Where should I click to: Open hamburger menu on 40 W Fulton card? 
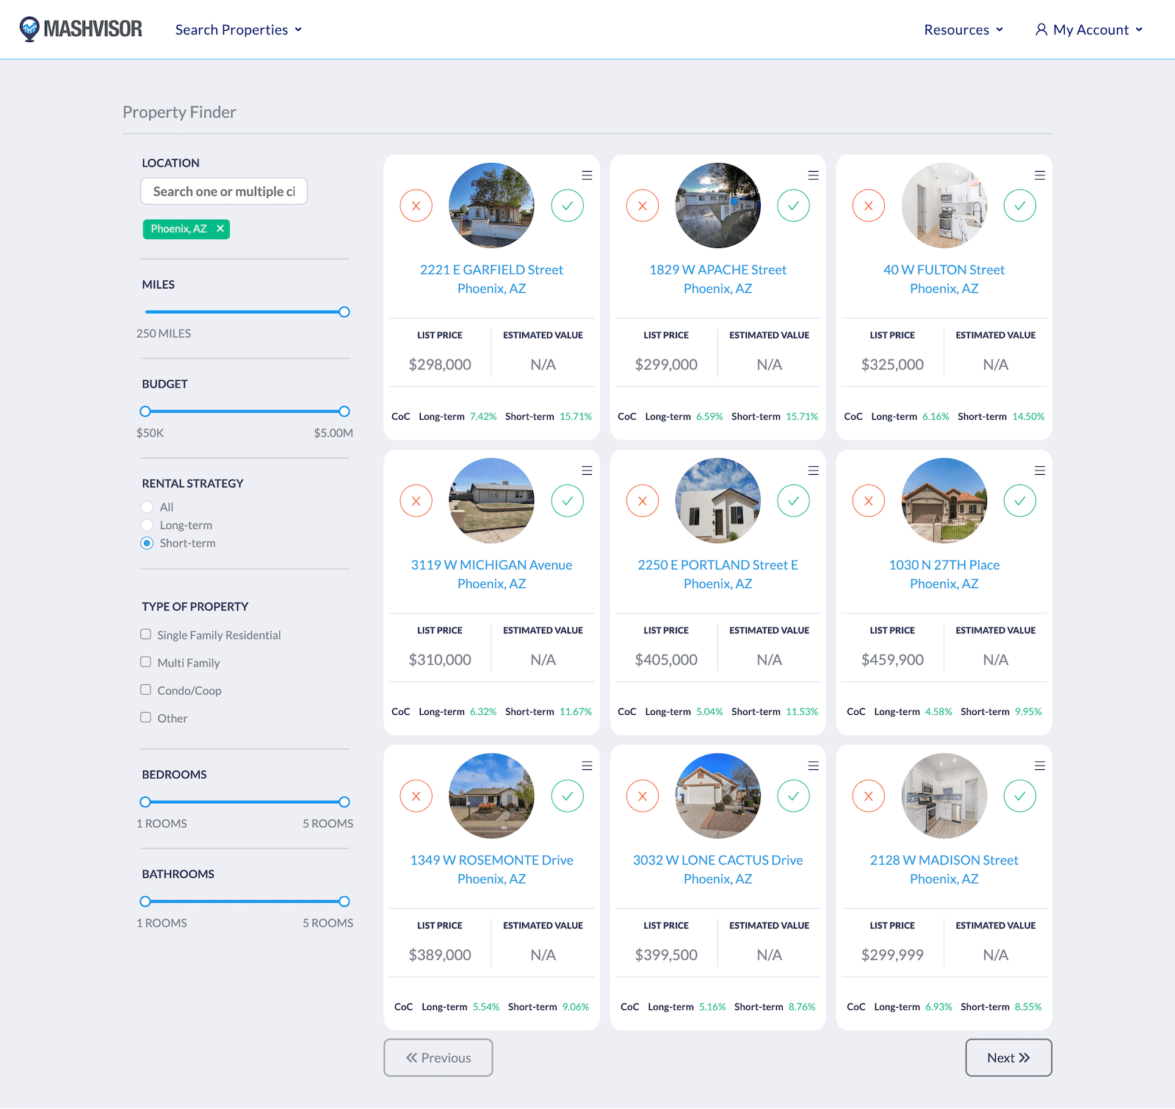click(1040, 175)
